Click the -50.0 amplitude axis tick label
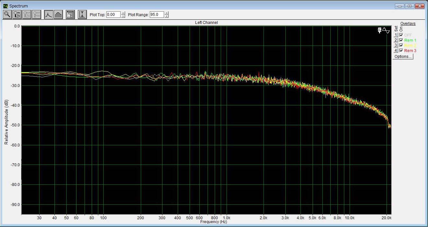 coord(15,125)
